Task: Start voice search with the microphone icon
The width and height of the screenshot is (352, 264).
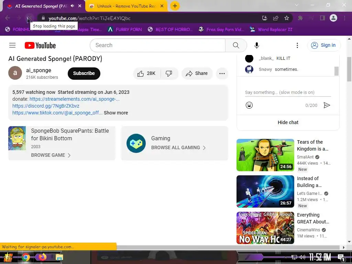Action: [256, 45]
